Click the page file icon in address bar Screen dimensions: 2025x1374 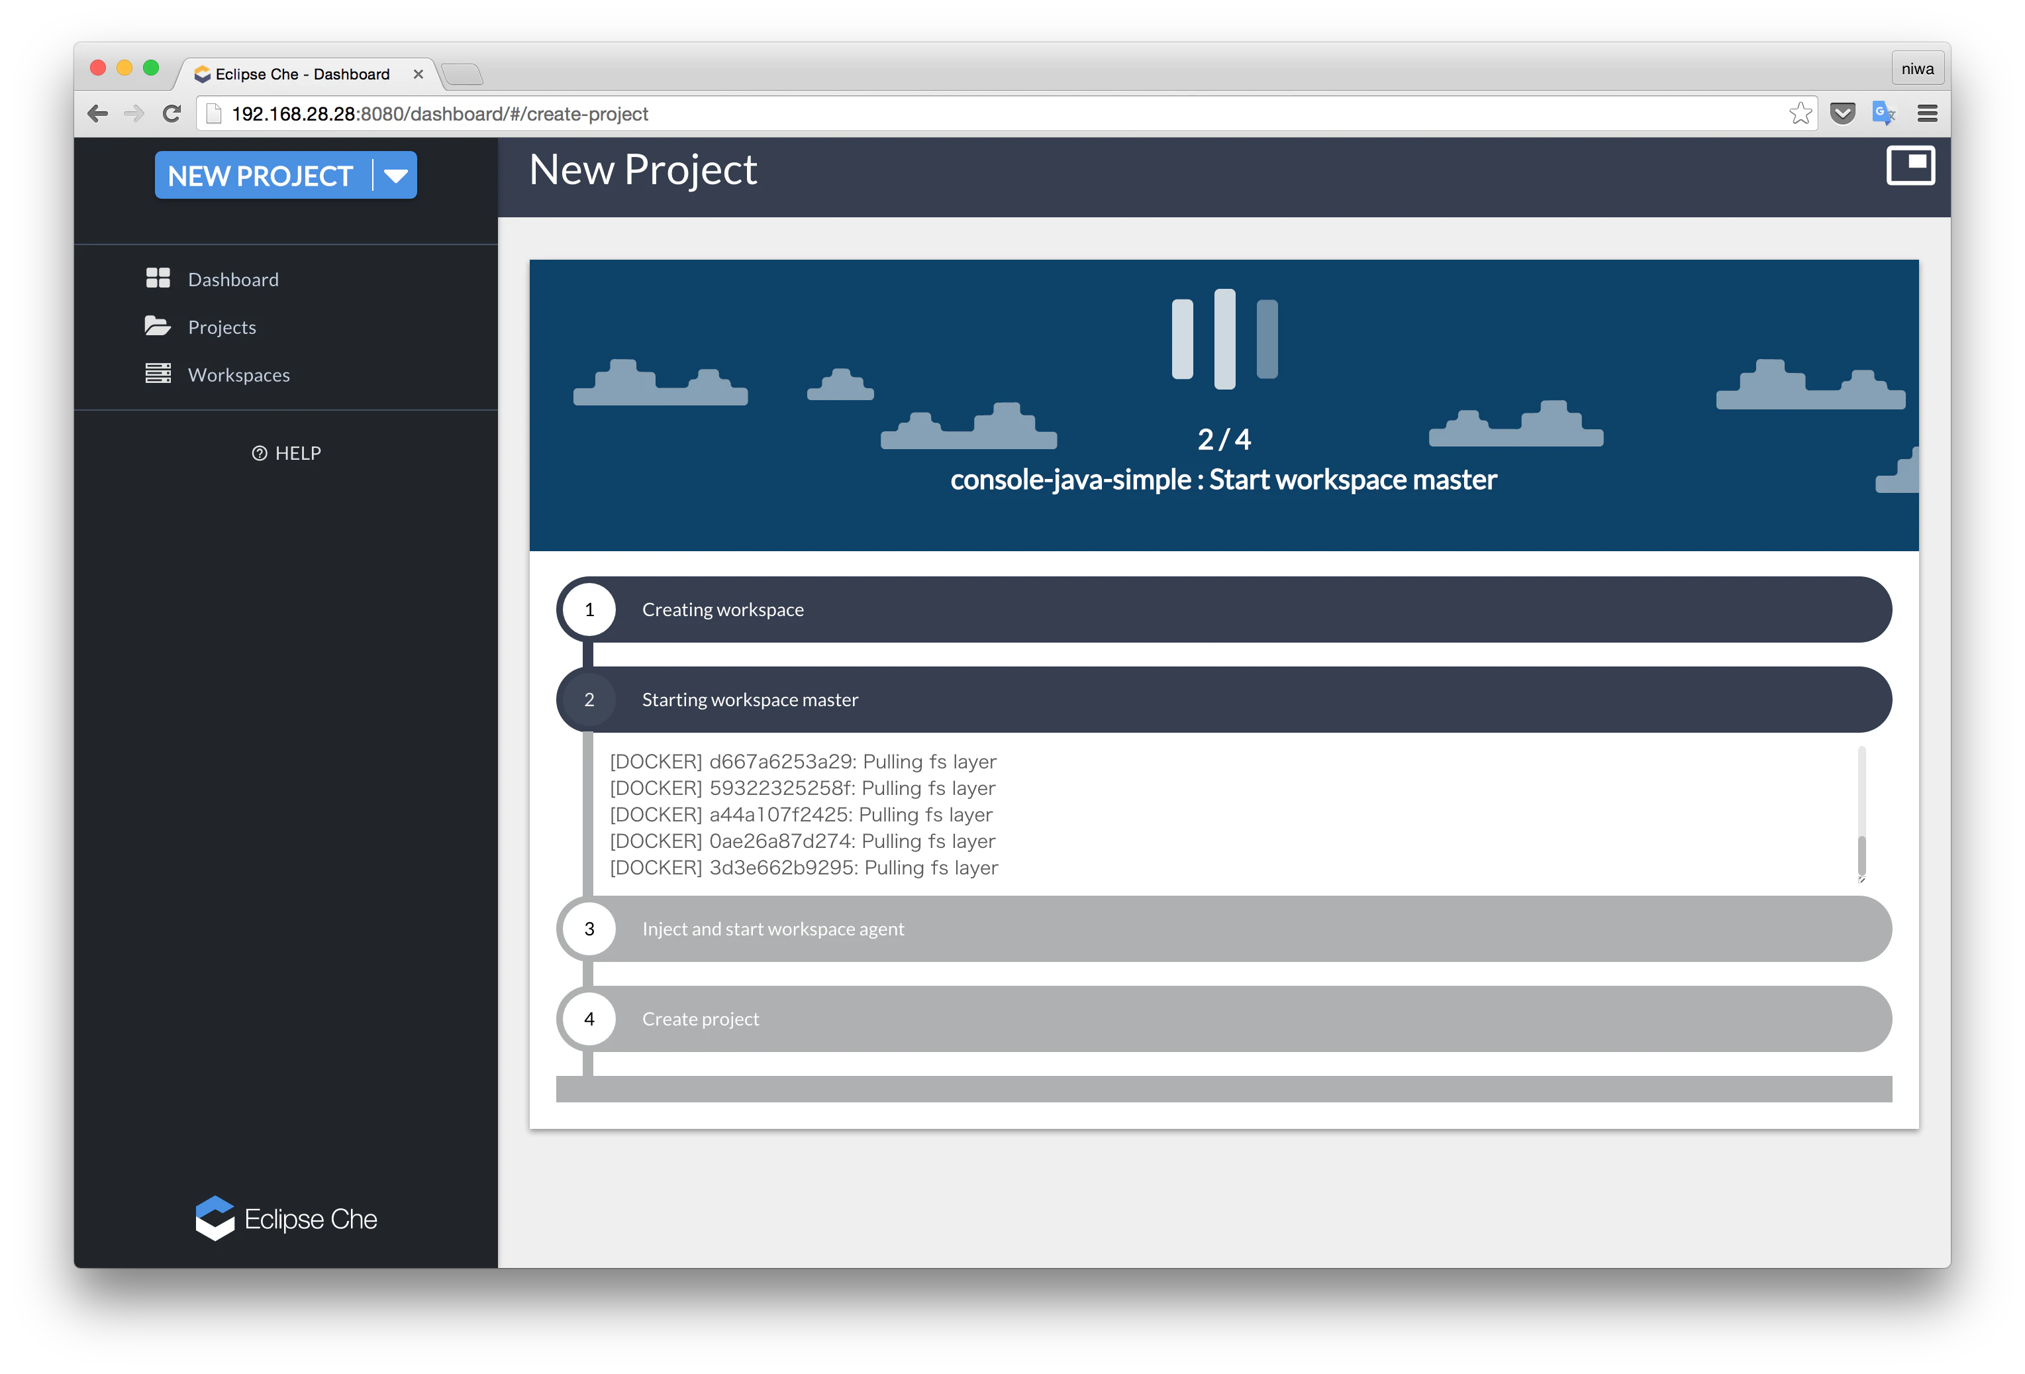click(x=213, y=113)
